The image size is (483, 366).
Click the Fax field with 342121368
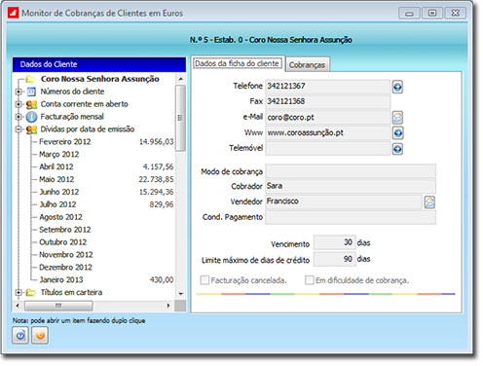click(x=328, y=101)
